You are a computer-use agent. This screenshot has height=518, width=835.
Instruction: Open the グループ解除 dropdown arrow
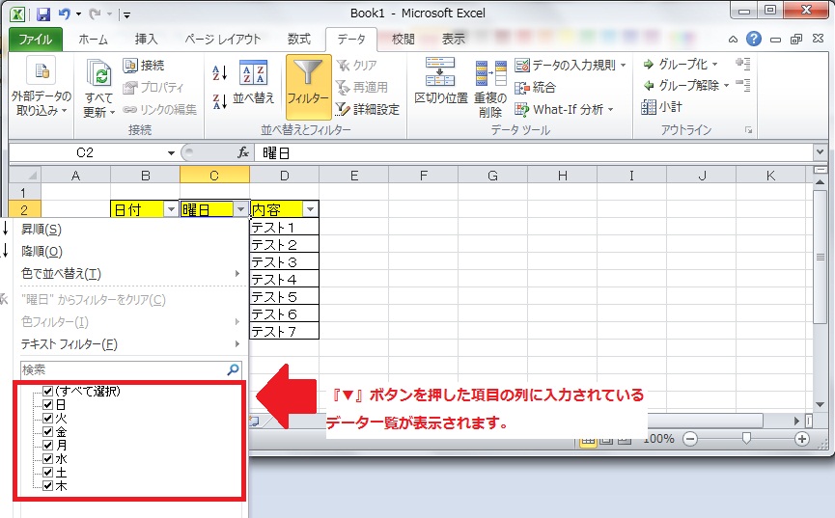[726, 85]
